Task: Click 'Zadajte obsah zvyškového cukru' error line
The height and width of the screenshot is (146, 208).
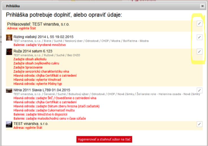Action: (x=36, y=63)
